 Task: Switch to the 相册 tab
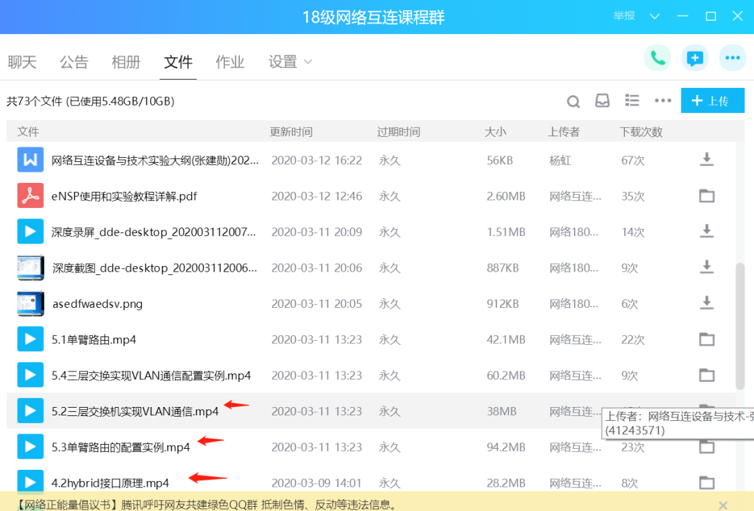(126, 62)
